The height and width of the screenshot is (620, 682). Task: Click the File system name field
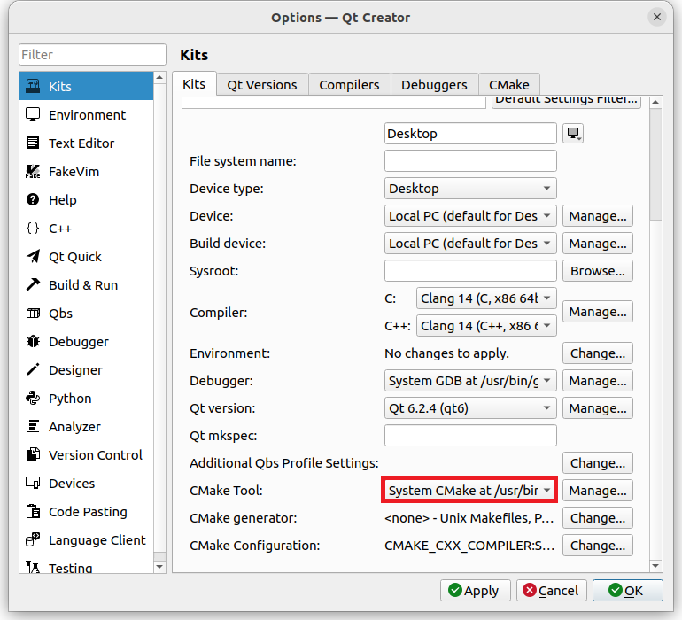(470, 160)
